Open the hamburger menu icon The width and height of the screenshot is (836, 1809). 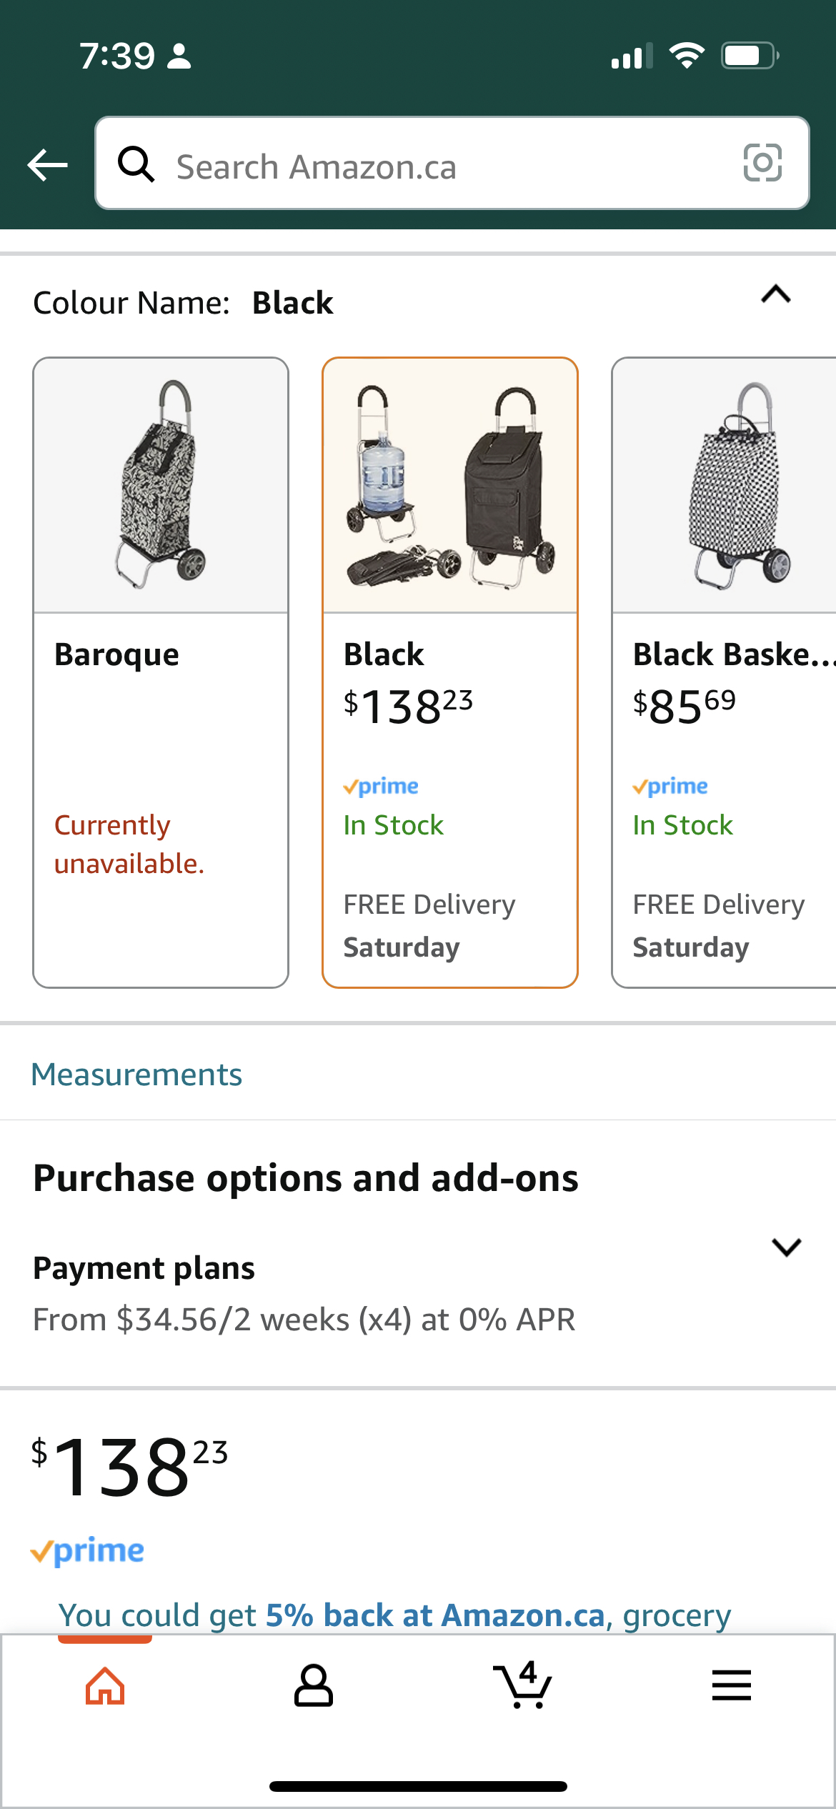[732, 1685]
